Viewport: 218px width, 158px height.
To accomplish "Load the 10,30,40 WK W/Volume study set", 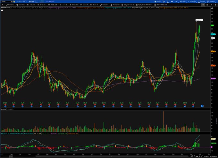I will [x=144, y=5].
